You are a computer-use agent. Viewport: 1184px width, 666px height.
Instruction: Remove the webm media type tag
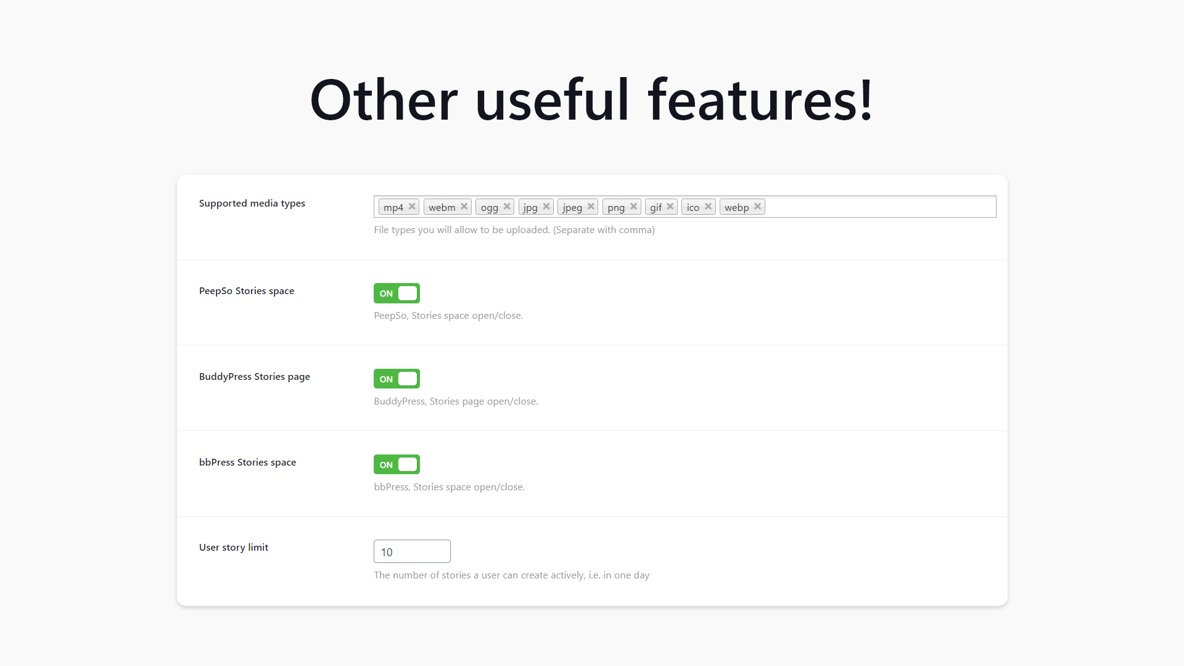pyautogui.click(x=464, y=207)
